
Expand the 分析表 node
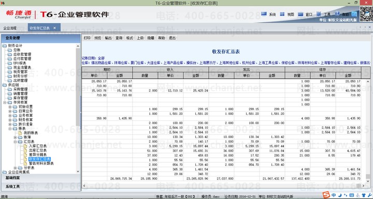point(15,168)
